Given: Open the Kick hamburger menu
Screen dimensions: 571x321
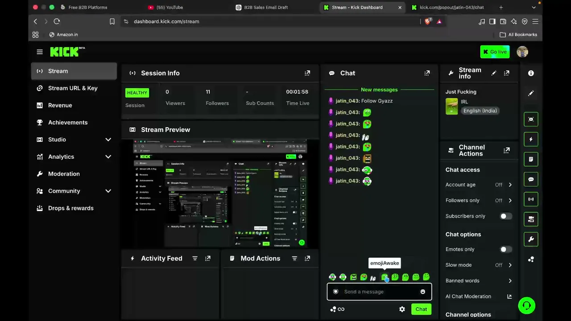Looking at the screenshot, I should tap(40, 52).
